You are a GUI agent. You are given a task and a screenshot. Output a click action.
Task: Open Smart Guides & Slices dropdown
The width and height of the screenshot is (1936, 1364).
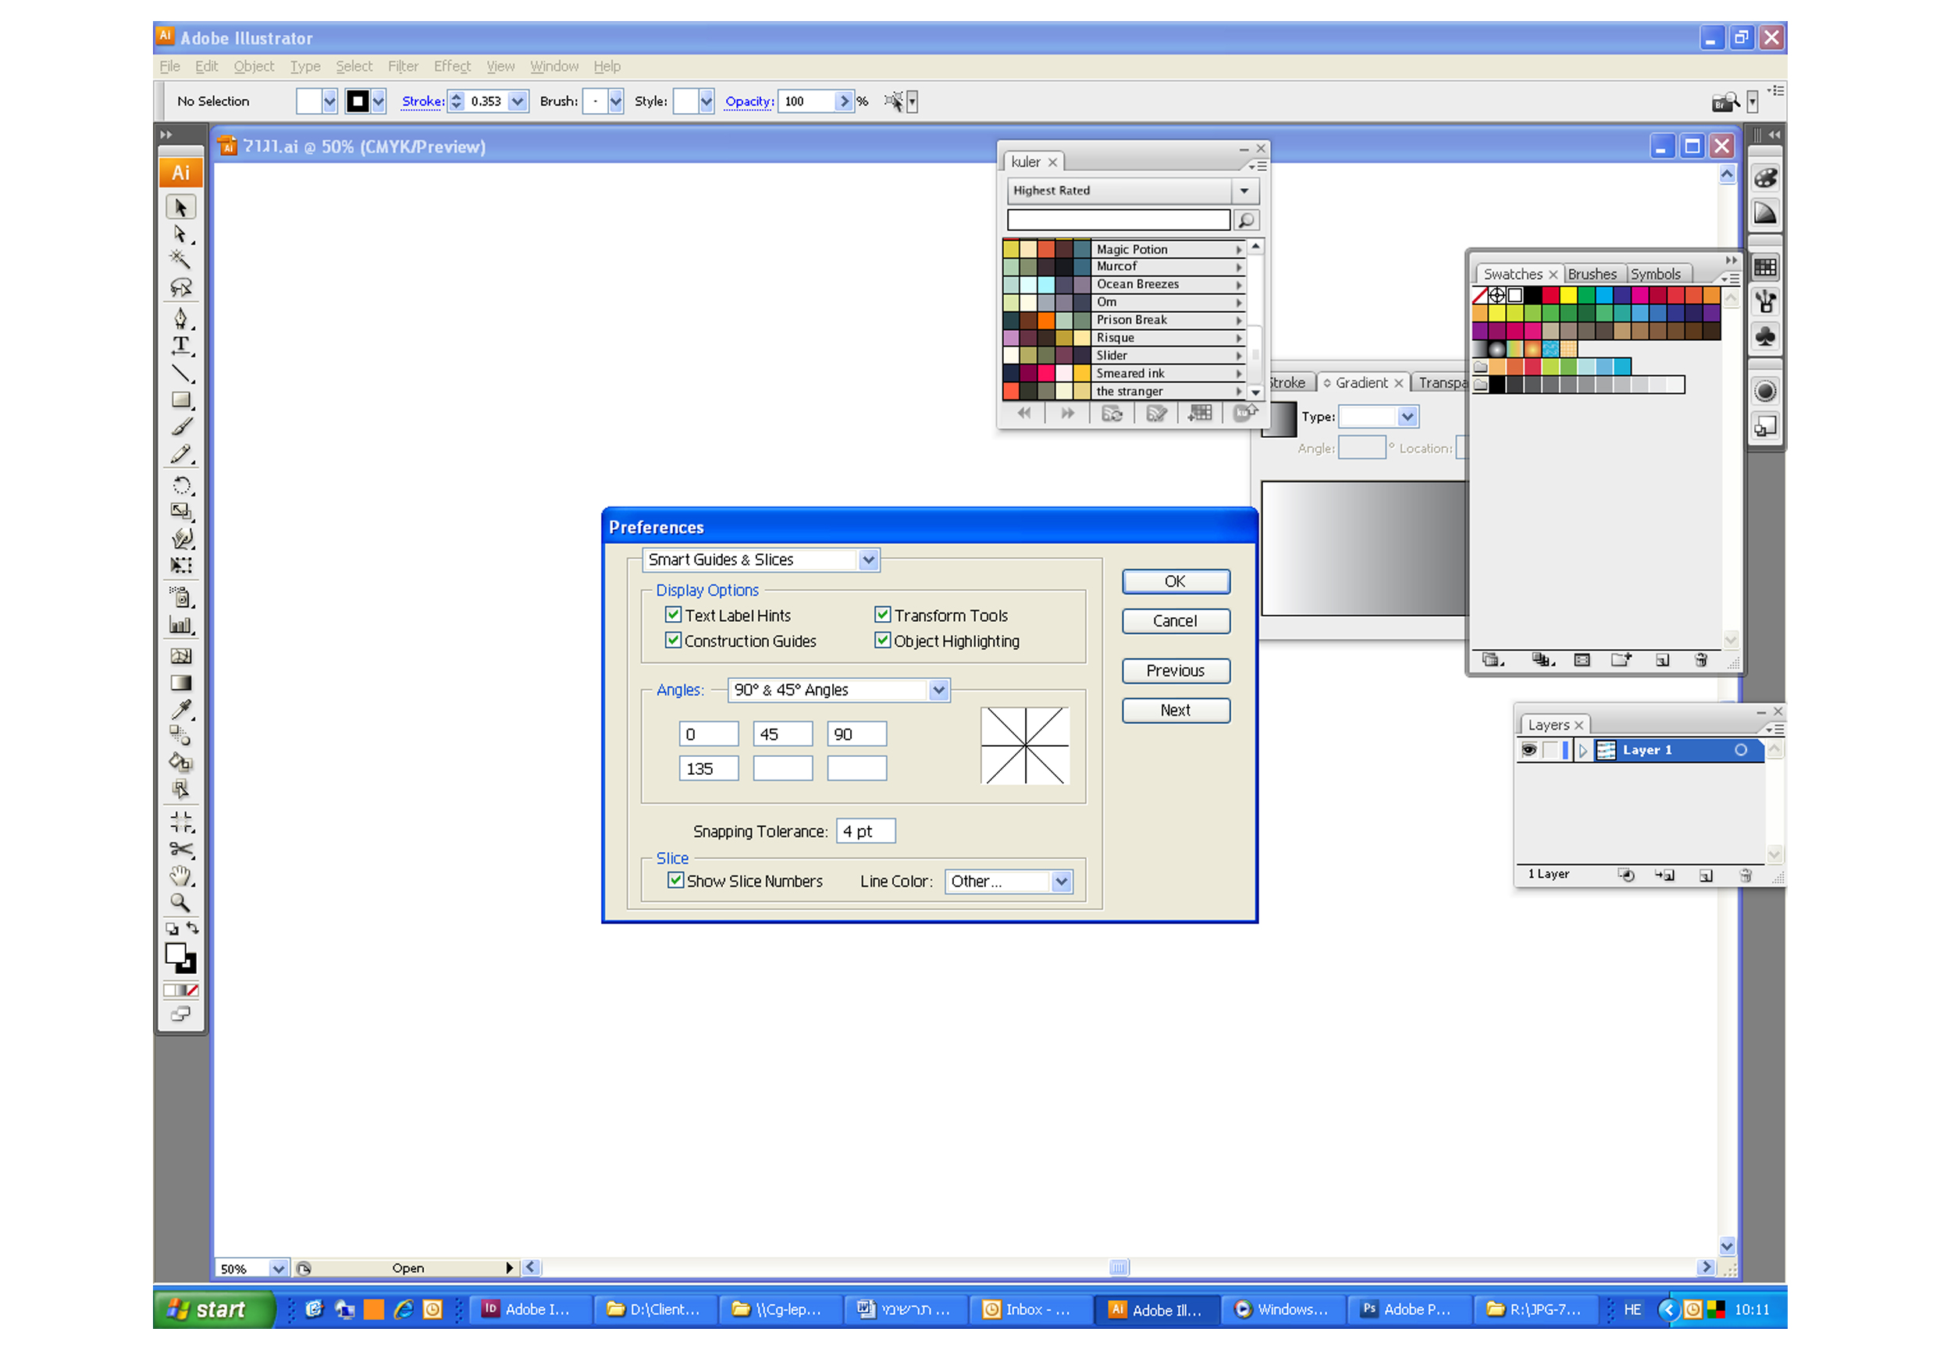coord(867,559)
